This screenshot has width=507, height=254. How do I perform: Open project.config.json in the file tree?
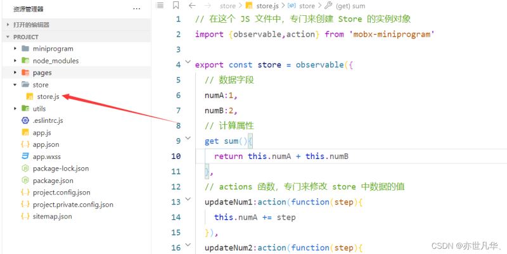pyautogui.click(x=61, y=193)
